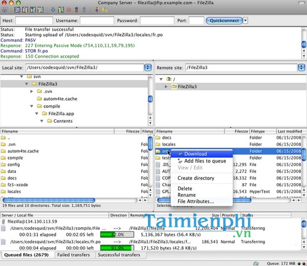Collapse the svn node in local tree
This screenshot has width=307, height=266.
point(21,77)
